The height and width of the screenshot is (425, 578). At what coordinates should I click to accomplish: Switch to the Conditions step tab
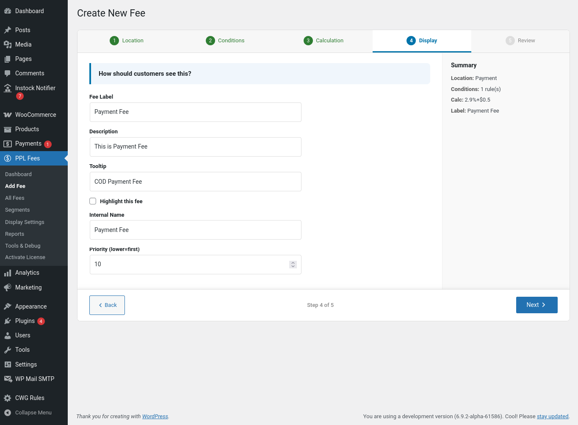(x=225, y=41)
